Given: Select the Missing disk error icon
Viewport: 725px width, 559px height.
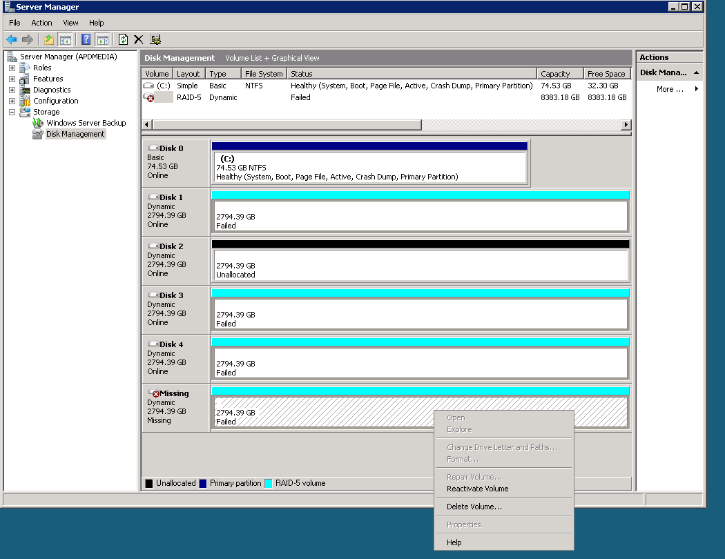Looking at the screenshot, I should tap(154, 393).
